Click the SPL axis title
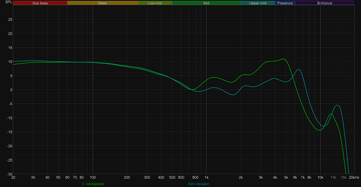 pos(8,2)
